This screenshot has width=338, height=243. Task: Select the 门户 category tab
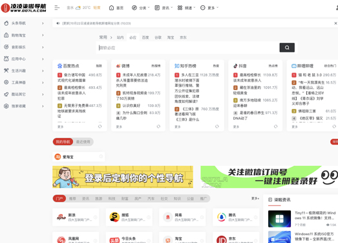(59, 198)
